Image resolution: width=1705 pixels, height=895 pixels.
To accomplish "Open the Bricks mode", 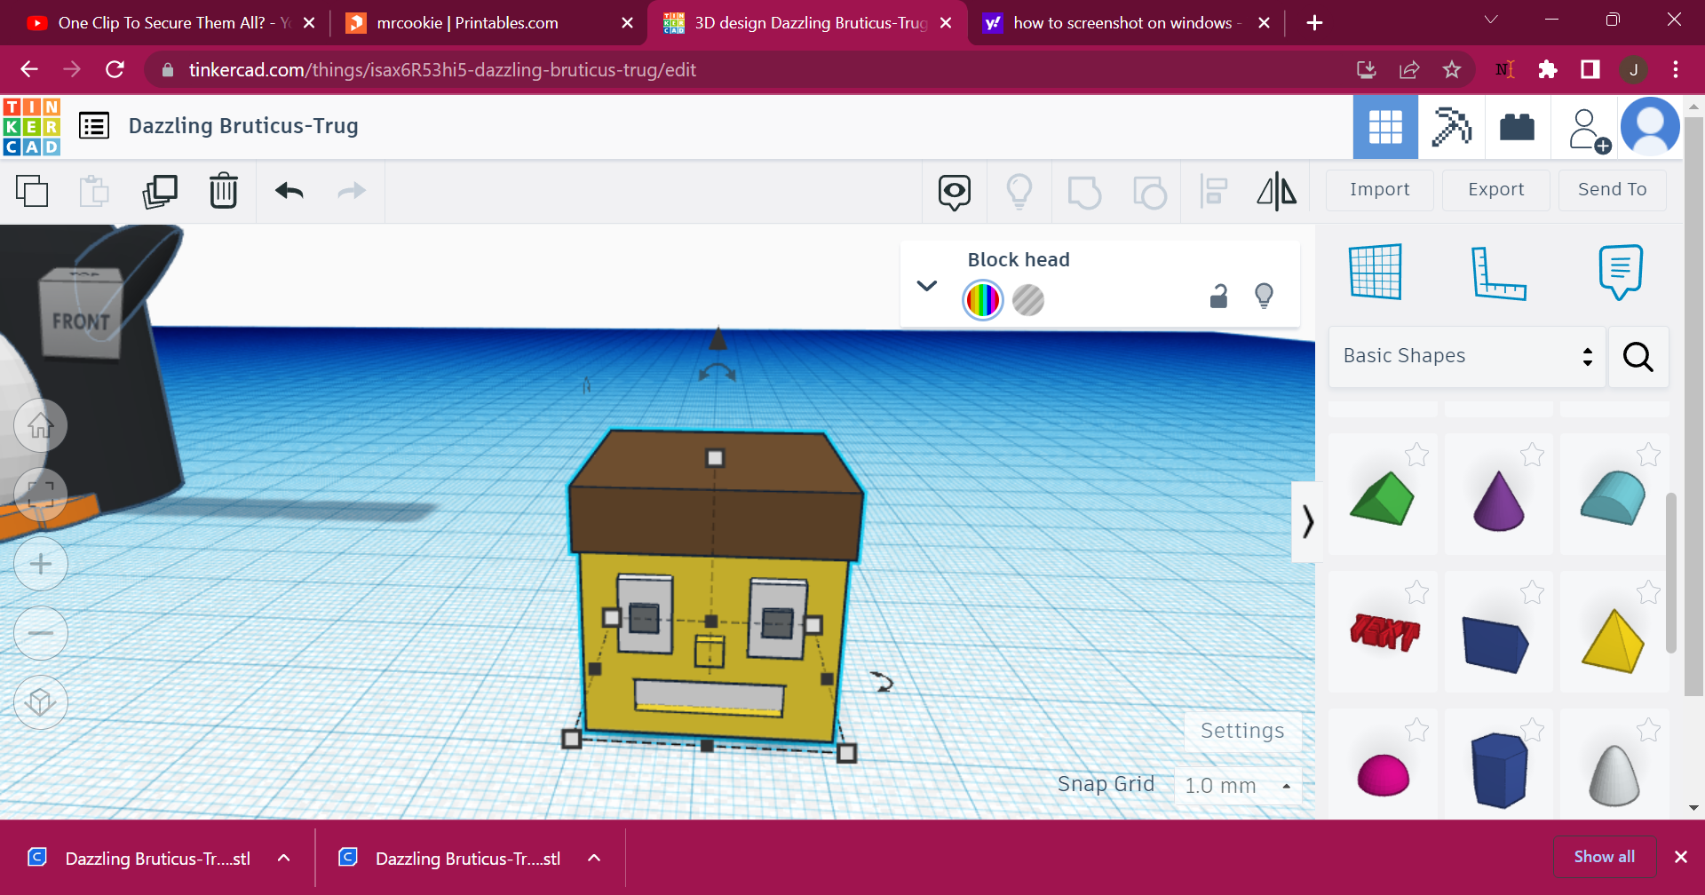I will [1517, 127].
